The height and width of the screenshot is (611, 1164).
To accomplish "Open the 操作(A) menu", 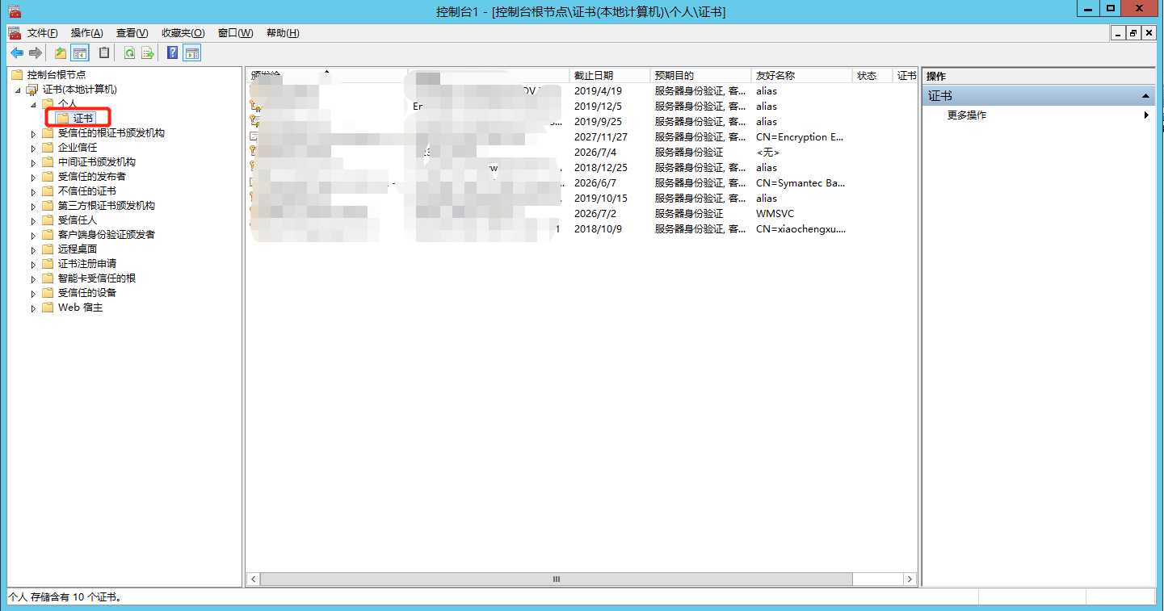I will point(87,33).
